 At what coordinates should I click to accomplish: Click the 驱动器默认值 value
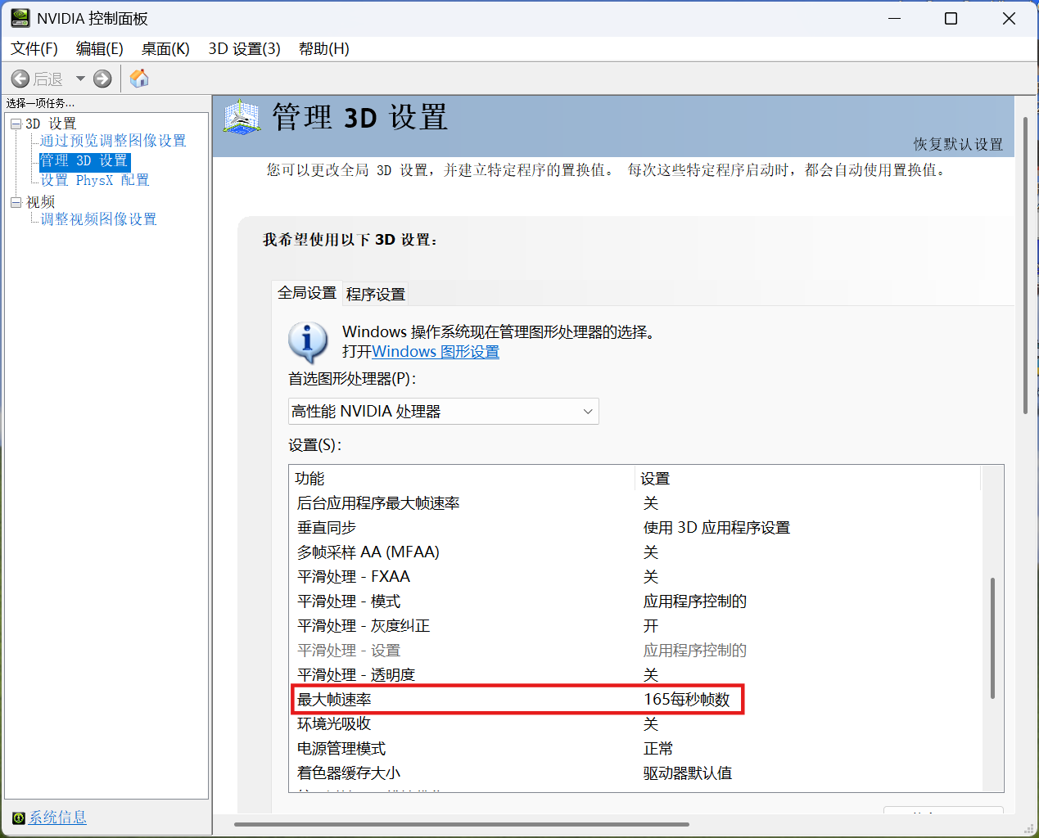pos(688,773)
